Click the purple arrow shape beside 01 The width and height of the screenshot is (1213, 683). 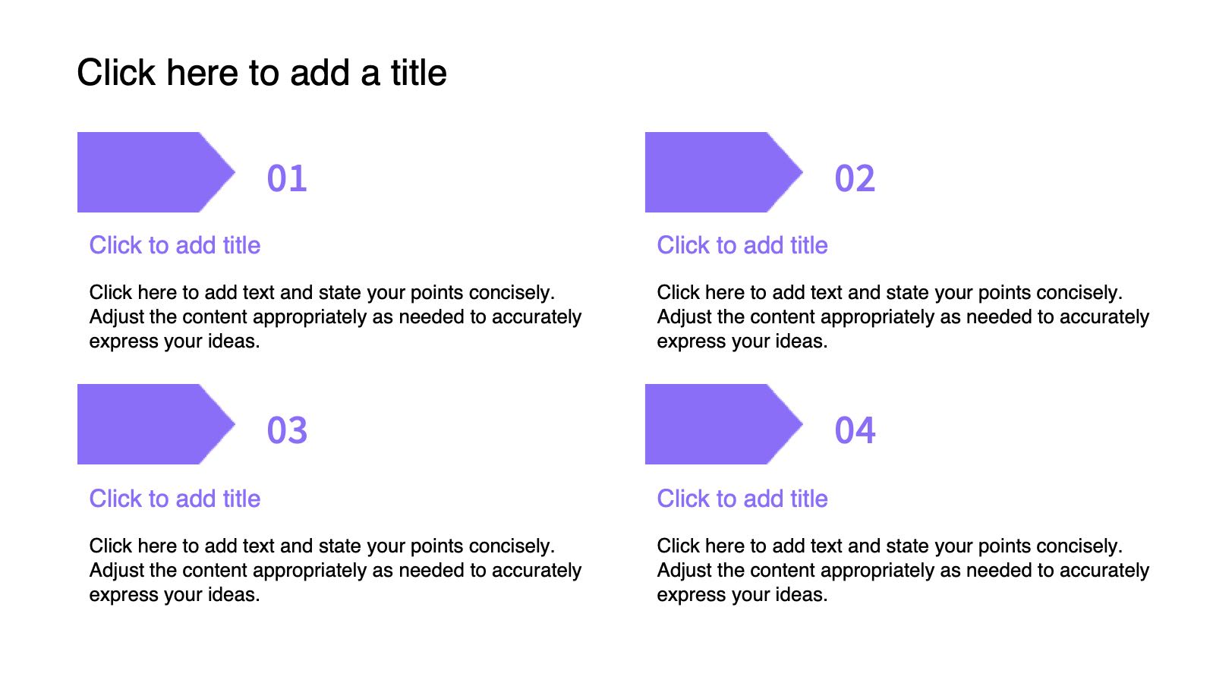156,172
